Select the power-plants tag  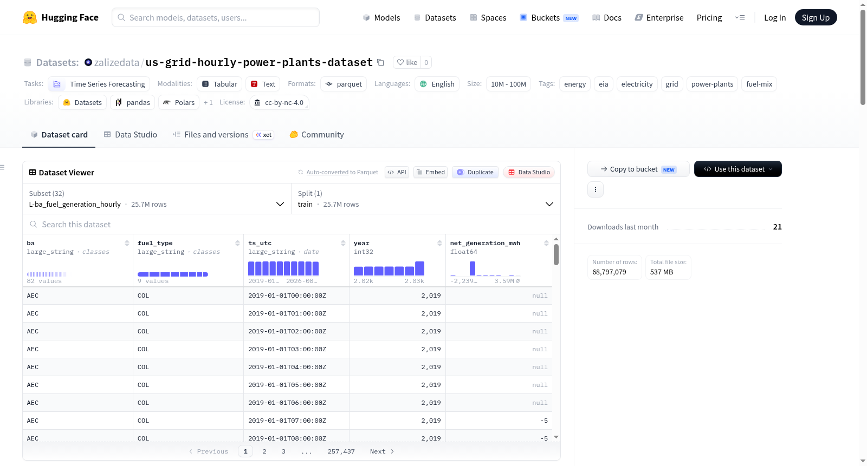(712, 84)
